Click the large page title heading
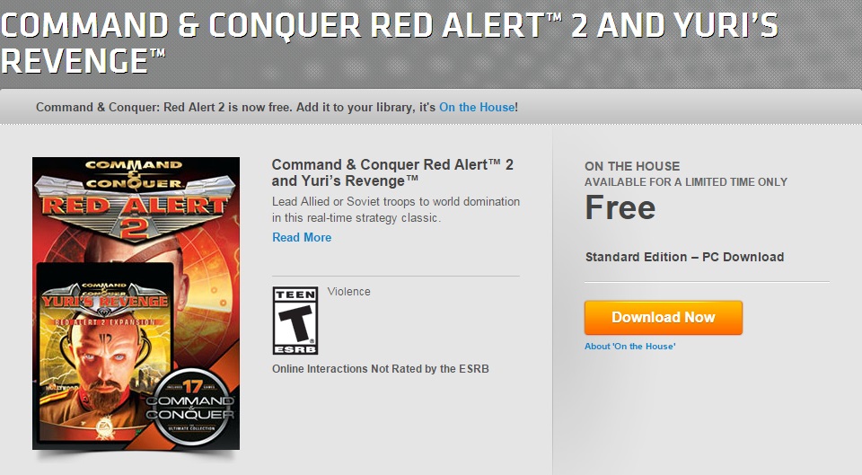862x475 pixels. (x=389, y=42)
